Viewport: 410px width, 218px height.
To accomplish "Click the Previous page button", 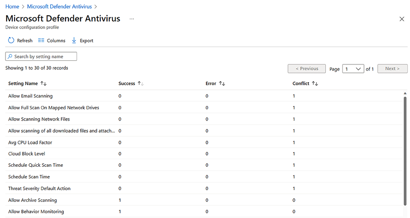I will pyautogui.click(x=307, y=68).
